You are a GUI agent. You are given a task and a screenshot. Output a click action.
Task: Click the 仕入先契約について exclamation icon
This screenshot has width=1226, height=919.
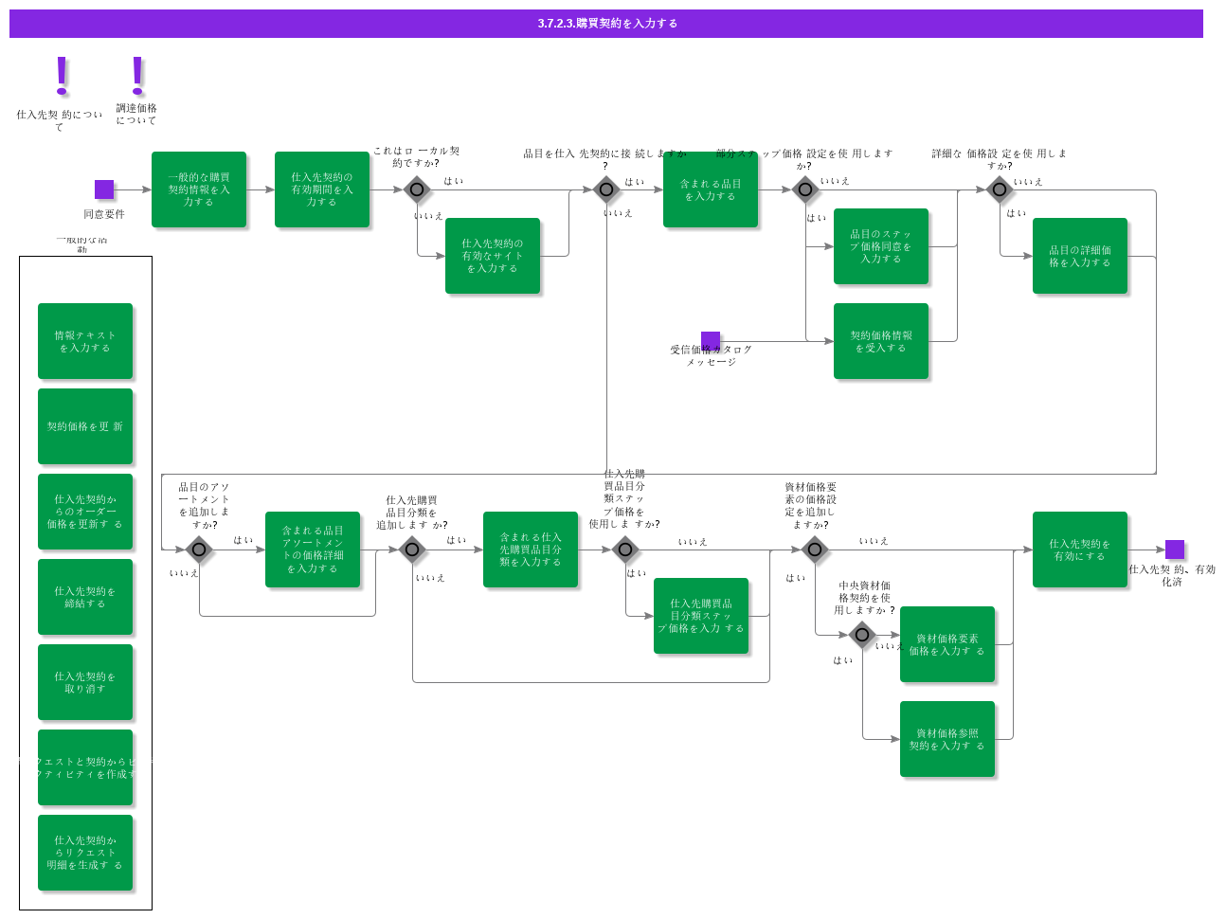point(63,76)
